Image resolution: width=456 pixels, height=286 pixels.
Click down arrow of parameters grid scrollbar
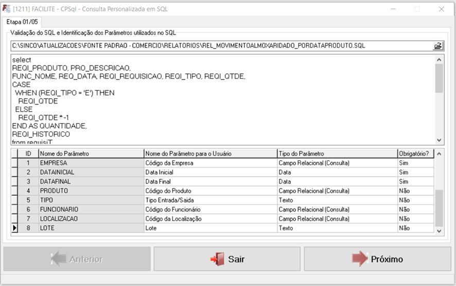click(x=439, y=231)
